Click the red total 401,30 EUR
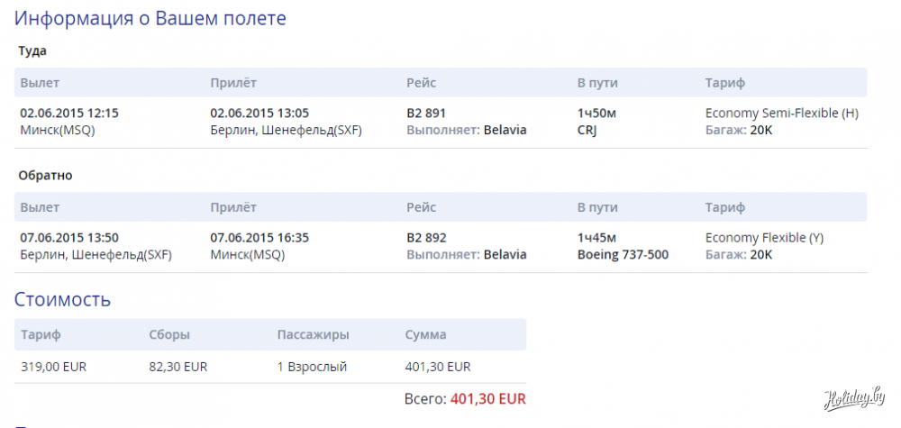 point(487,398)
